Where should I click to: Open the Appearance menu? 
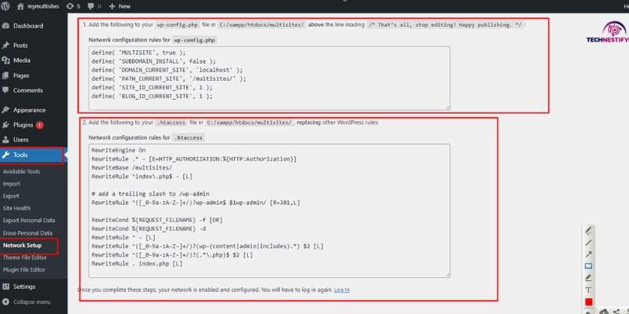(29, 110)
